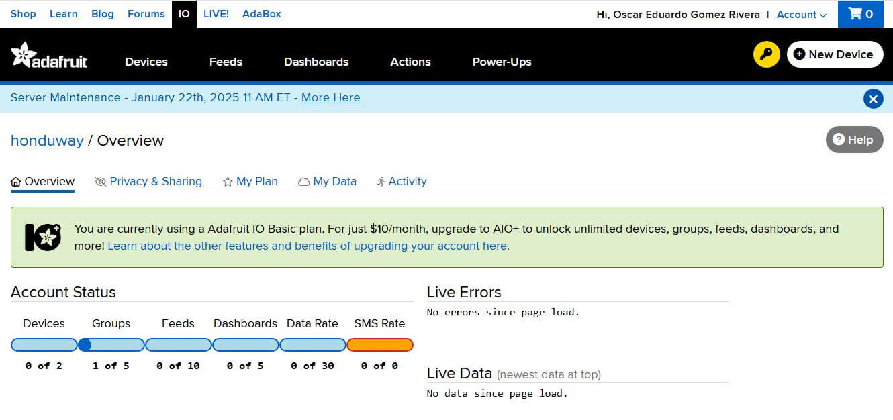
Task: Click the Groups usage bar
Action: click(x=111, y=345)
